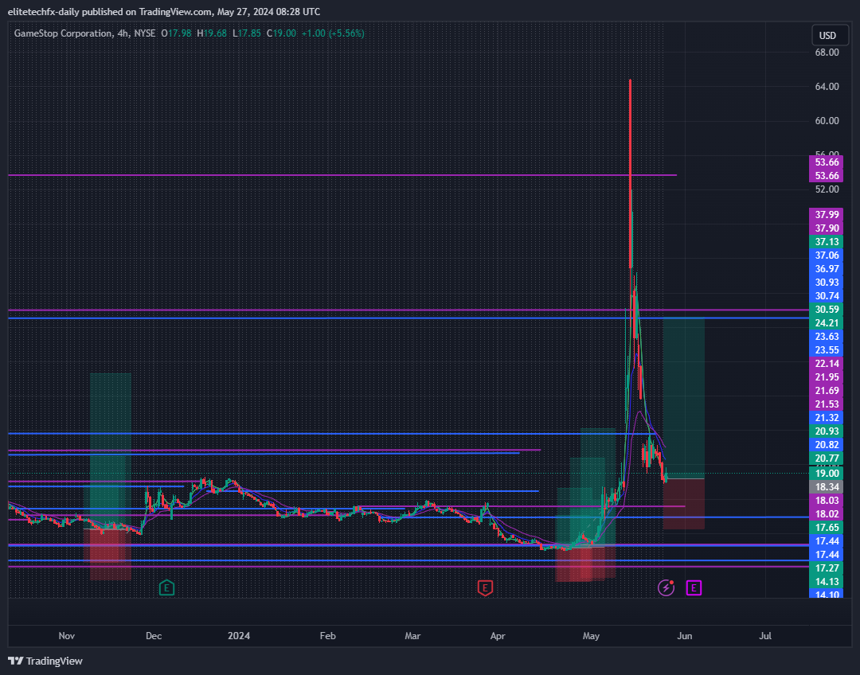Click the 30.74 price label

coord(826,295)
